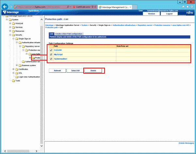Switch to Create a New Path configuration tab
This screenshot has height=154, width=196.
69,34
